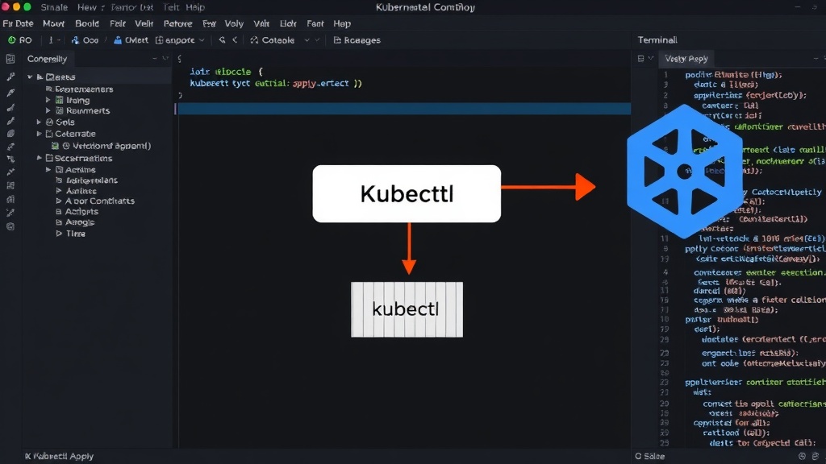Click the circle icon beside Gols
Screen dimensions: 826x464
click(x=49, y=122)
